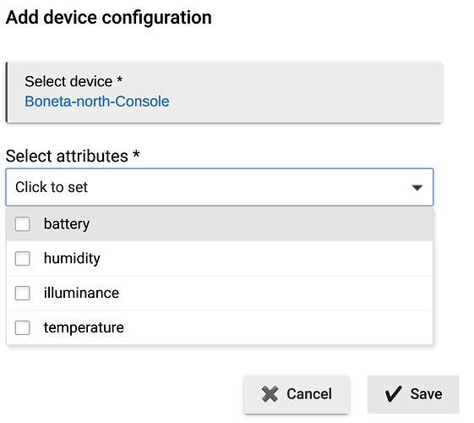Toggle the temperature checkbox
The image size is (474, 423).
[x=22, y=327]
